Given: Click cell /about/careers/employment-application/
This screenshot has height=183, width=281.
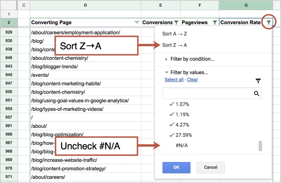Looking at the screenshot, I should pyautogui.click(x=86, y=32).
